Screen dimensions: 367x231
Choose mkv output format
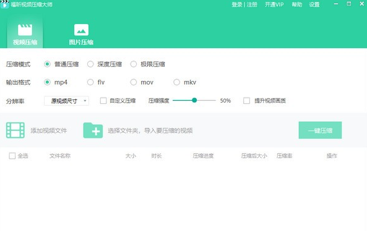[177, 82]
